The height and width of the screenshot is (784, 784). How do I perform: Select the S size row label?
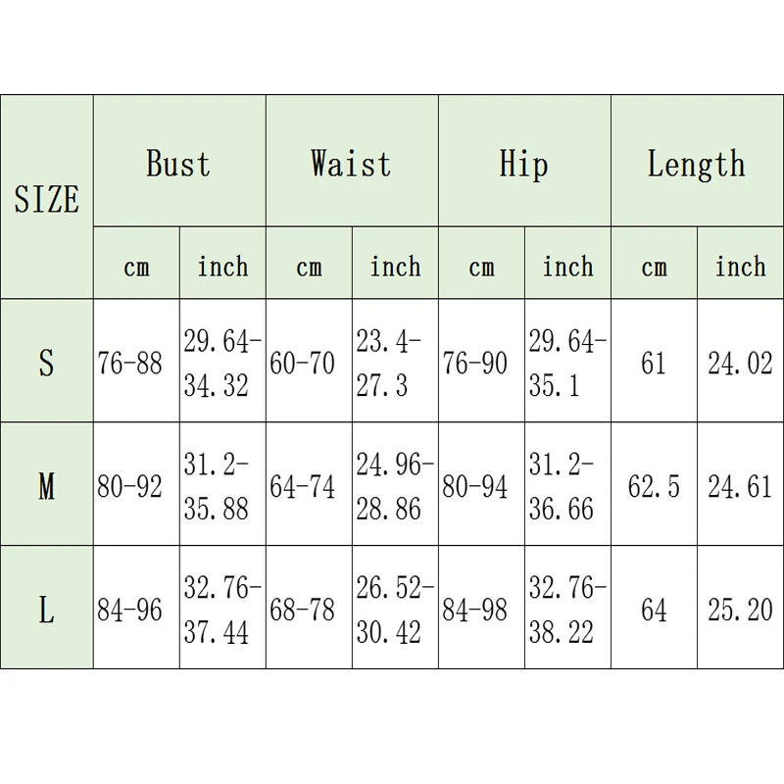[x=46, y=361]
